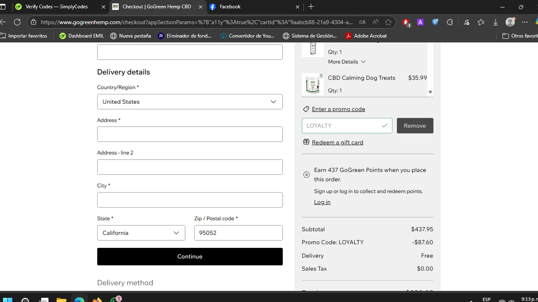The width and height of the screenshot is (538, 302).
Task: Click the black Continue button
Action: (x=190, y=256)
